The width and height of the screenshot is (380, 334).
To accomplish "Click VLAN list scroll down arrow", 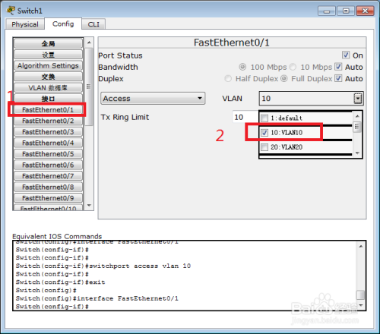I will tap(357, 153).
